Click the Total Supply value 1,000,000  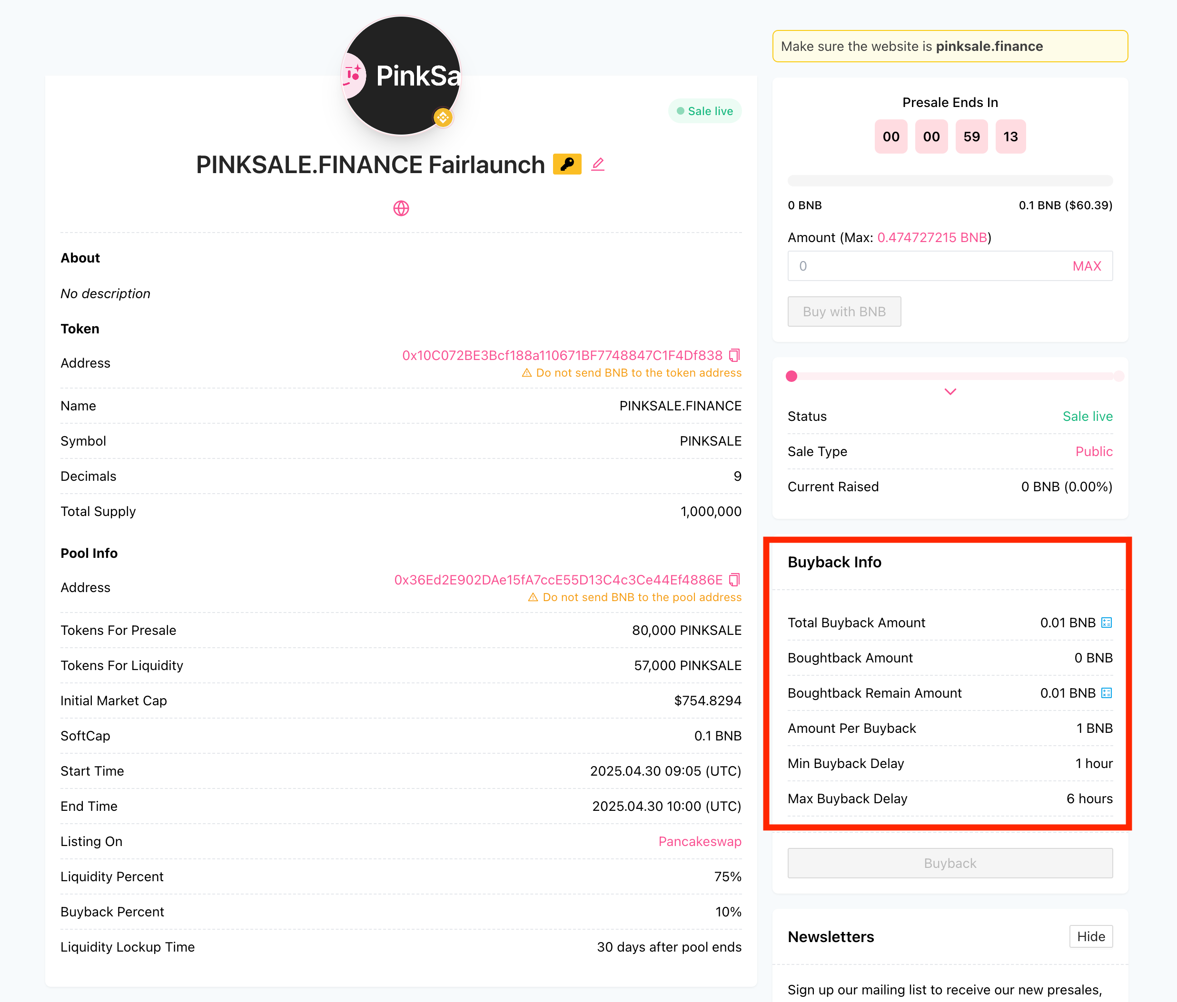711,512
